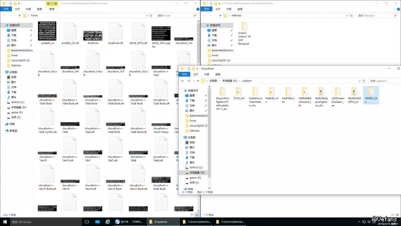Viewport: 401px width, 226px height.
Task: Open the 查看 tab in yxdown window
Action: tap(218, 74)
